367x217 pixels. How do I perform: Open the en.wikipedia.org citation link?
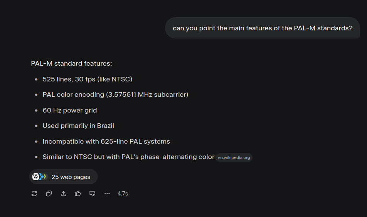pyautogui.click(x=234, y=157)
